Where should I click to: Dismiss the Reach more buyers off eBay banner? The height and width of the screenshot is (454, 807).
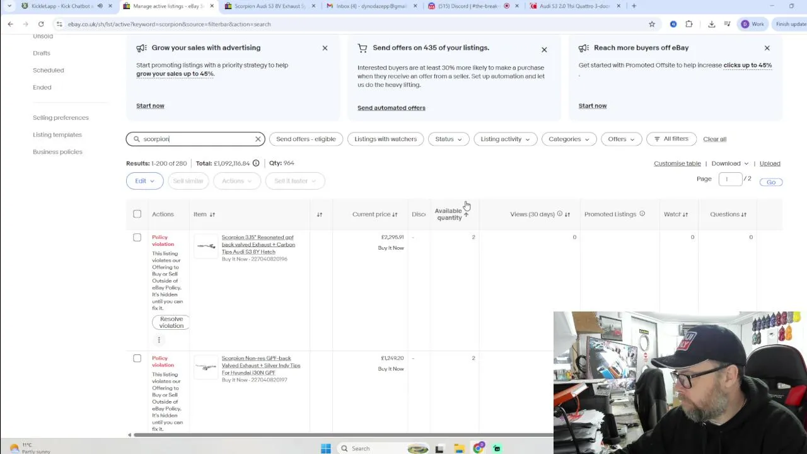767,48
